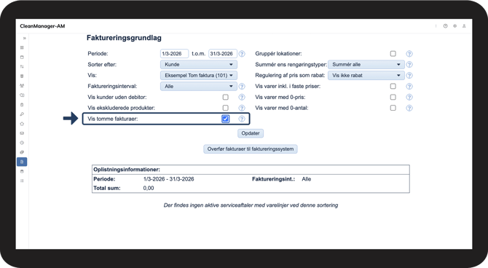The width and height of the screenshot is (488, 268).
Task: Enable Vis kunder uden debitor checkbox
Action: [x=225, y=97]
